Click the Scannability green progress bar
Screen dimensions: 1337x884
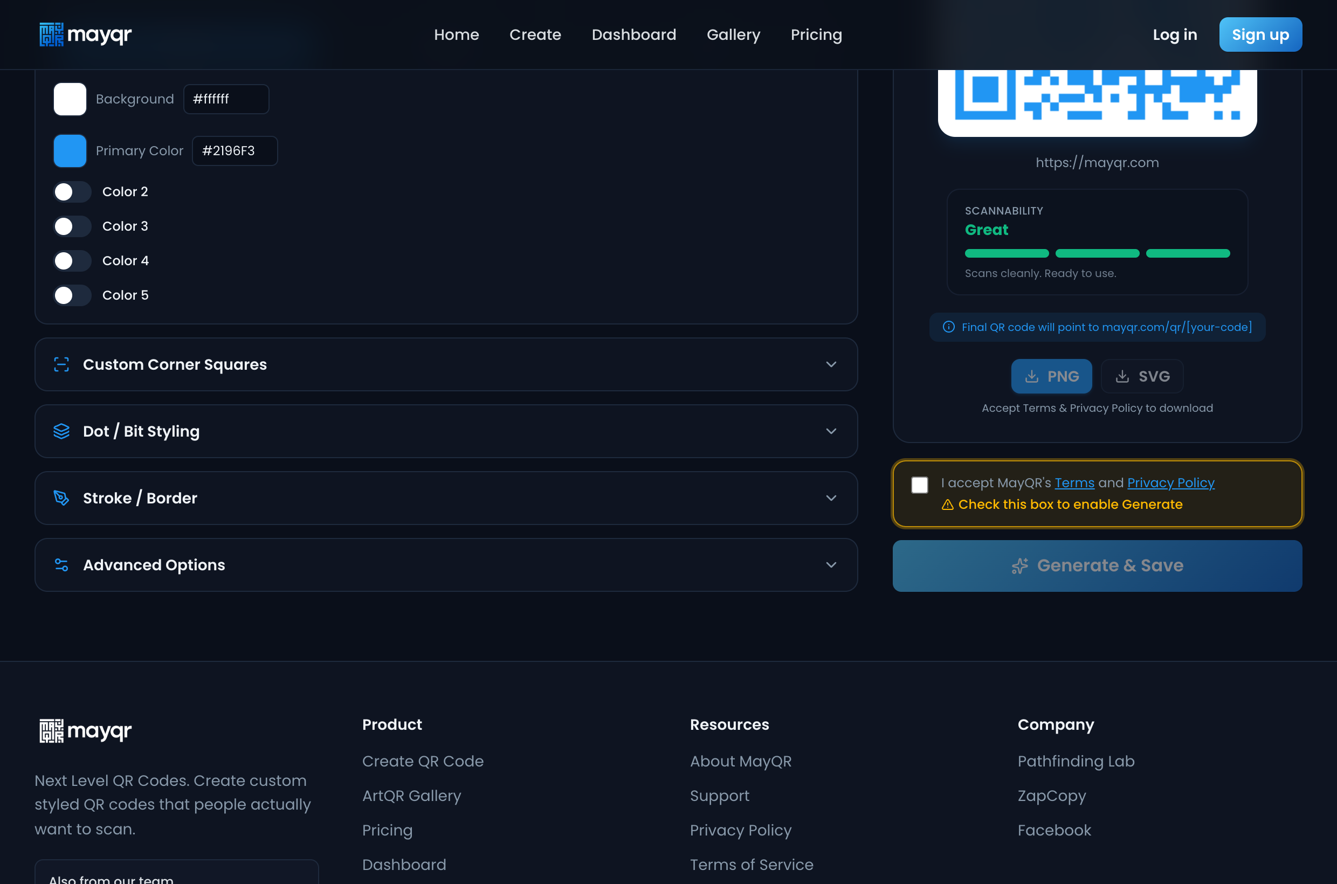(1097, 254)
